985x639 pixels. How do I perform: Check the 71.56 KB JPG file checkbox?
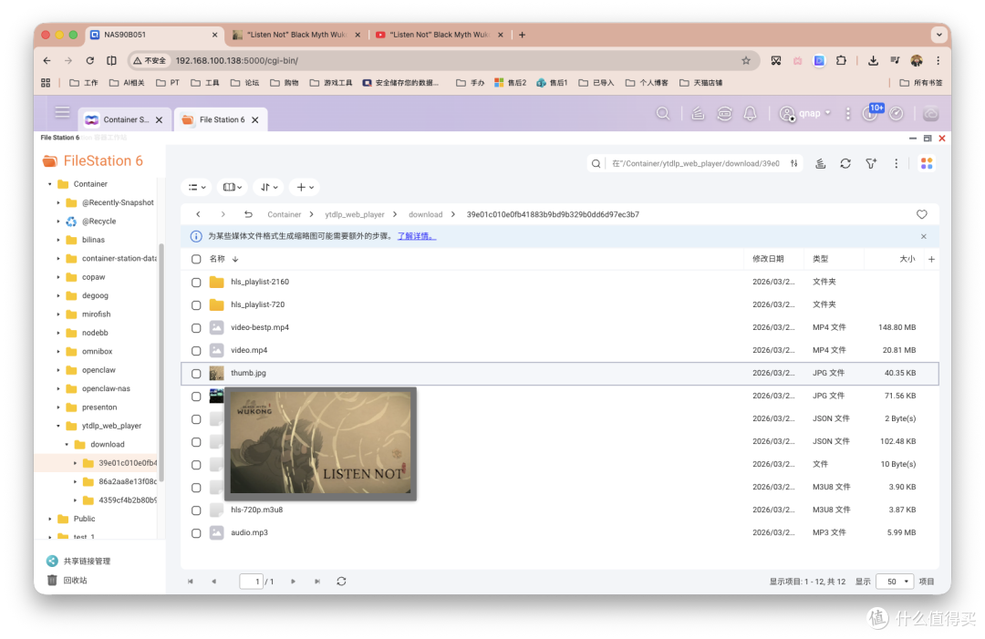(196, 397)
